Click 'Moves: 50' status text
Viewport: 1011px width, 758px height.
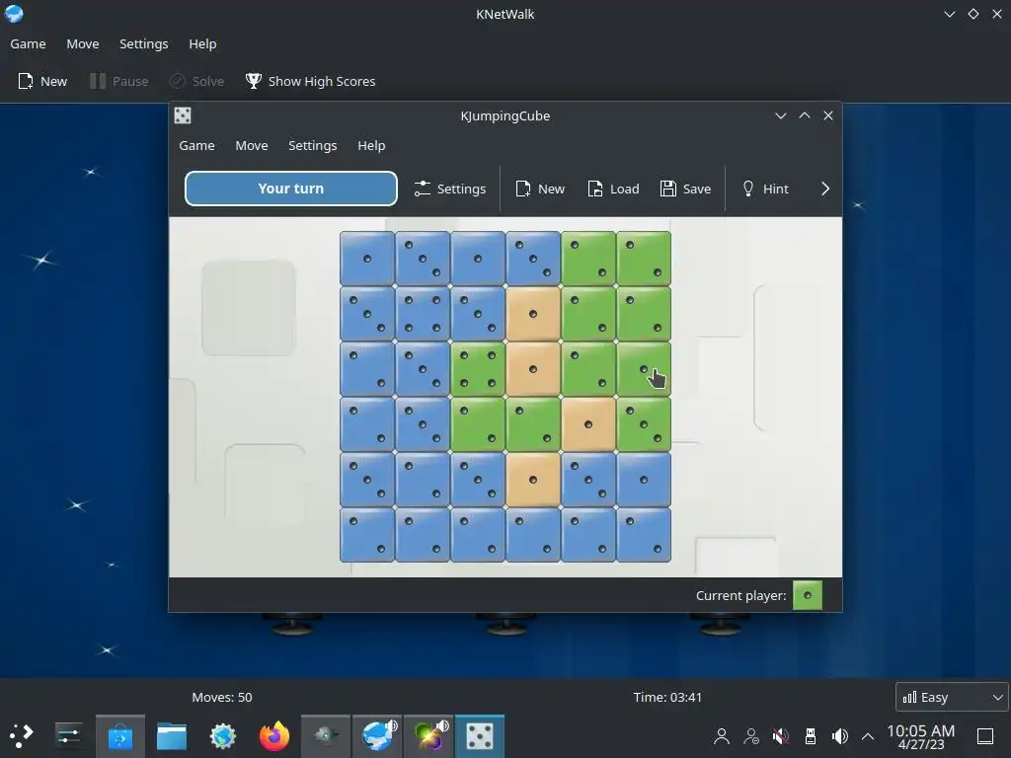pos(222,697)
